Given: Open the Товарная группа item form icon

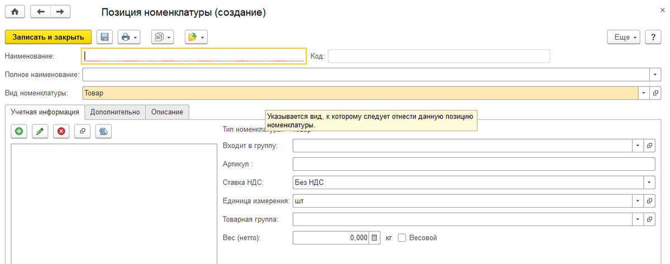Looking at the screenshot, I should coord(649,219).
